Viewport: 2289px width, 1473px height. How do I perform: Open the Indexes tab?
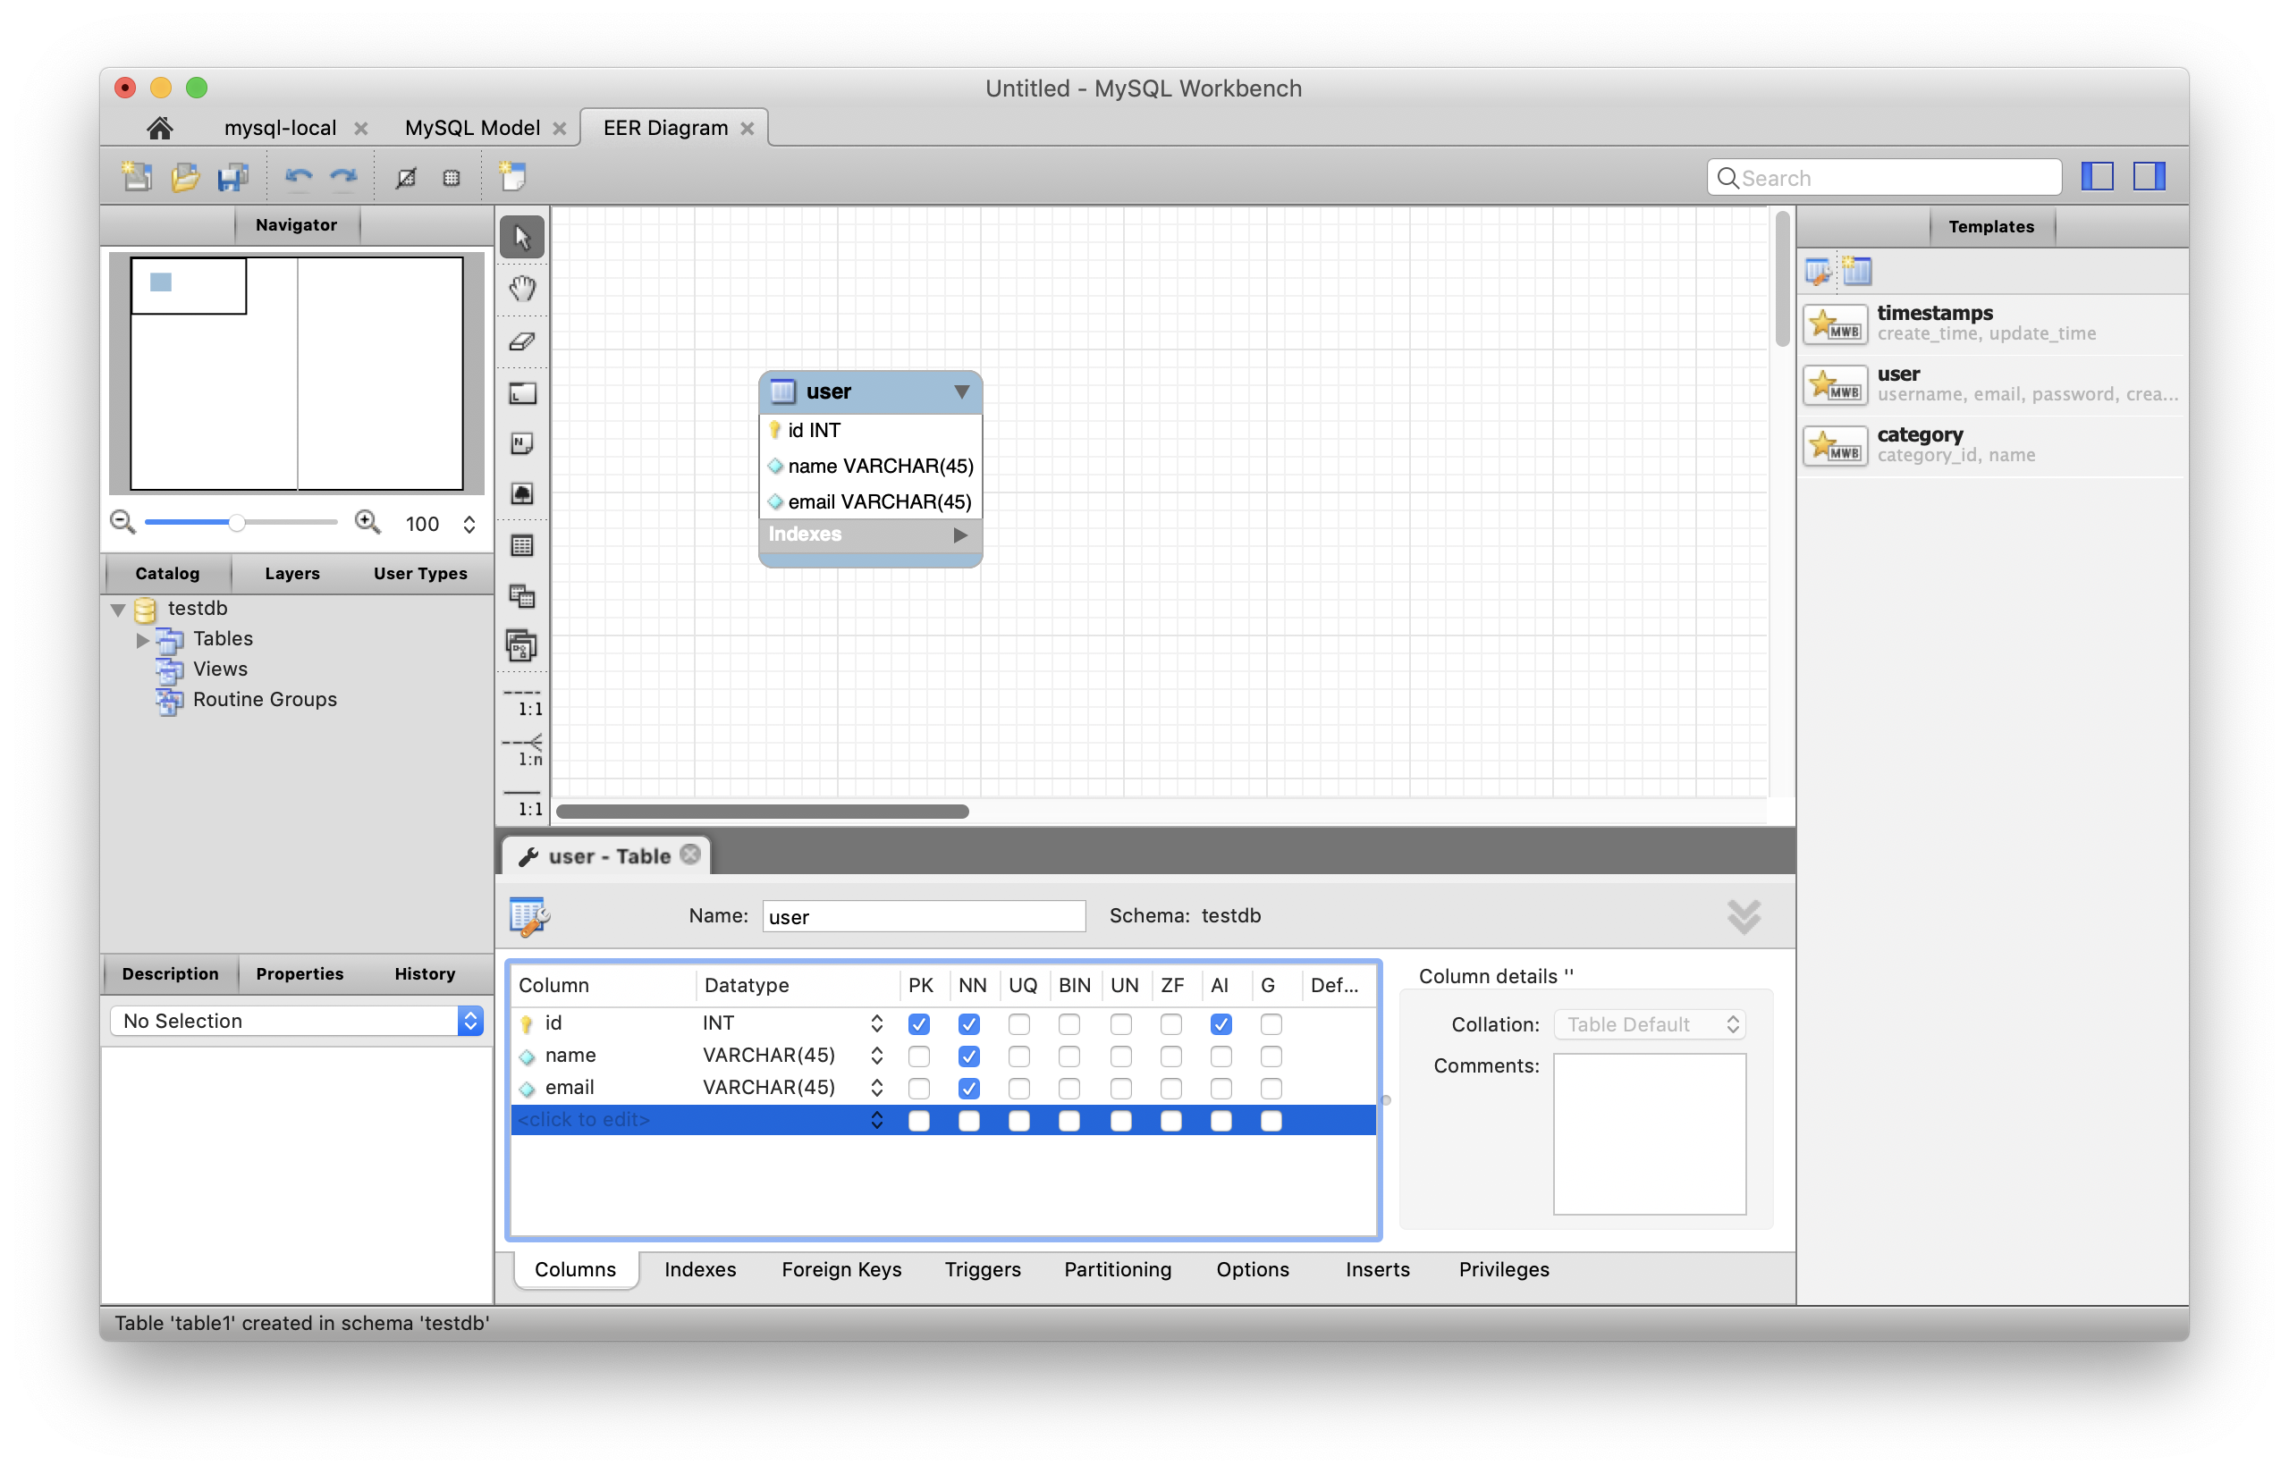click(x=700, y=1269)
